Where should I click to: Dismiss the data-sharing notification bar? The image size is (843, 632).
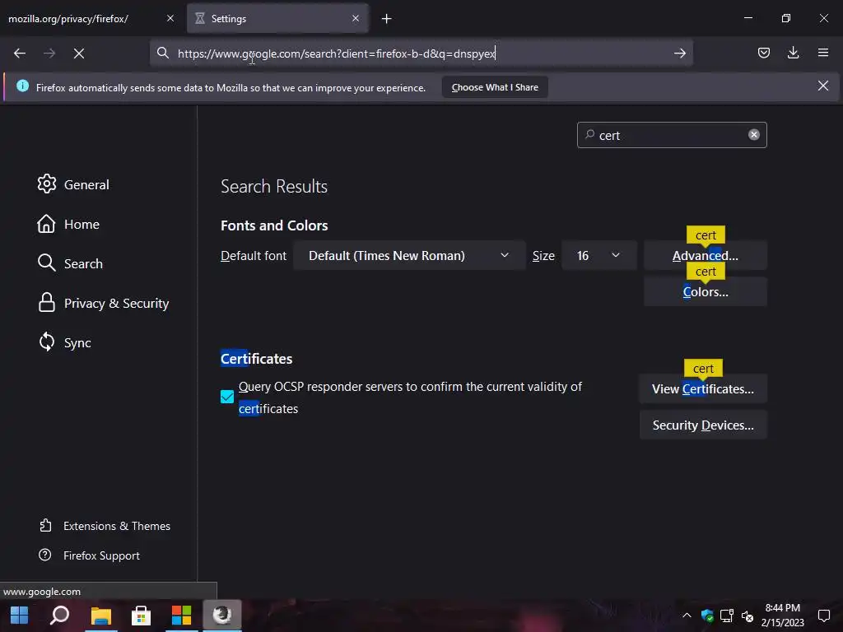[822, 86]
